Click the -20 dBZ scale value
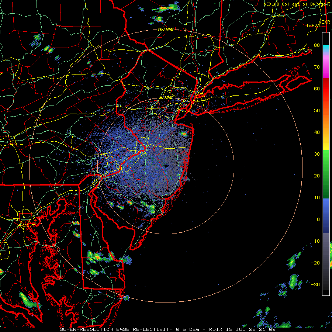The image size is (332, 332). click(x=315, y=263)
